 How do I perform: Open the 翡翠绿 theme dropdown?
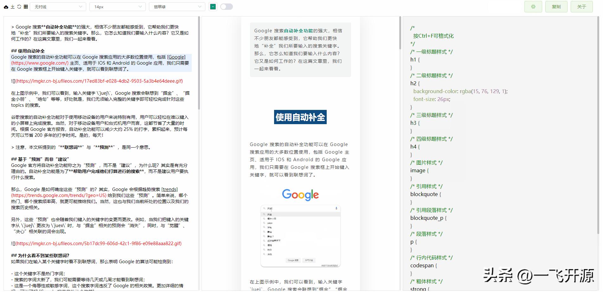tap(177, 6)
